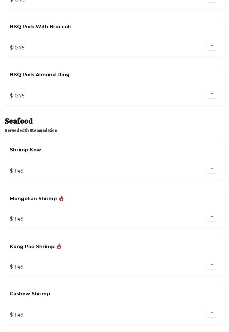Click plus button for Shrimp Kow
Viewport: 229px width, 332px height.
point(212,169)
